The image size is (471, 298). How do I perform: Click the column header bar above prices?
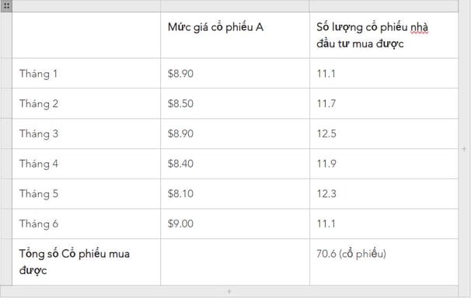pyautogui.click(x=235, y=6)
